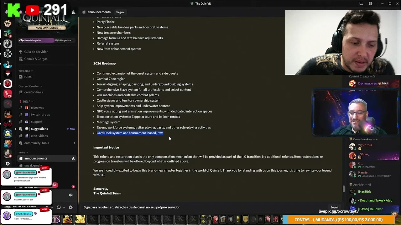This screenshot has width=401, height=225.
Task: Click the highlighted Card Deck system text
Action: click(130, 133)
